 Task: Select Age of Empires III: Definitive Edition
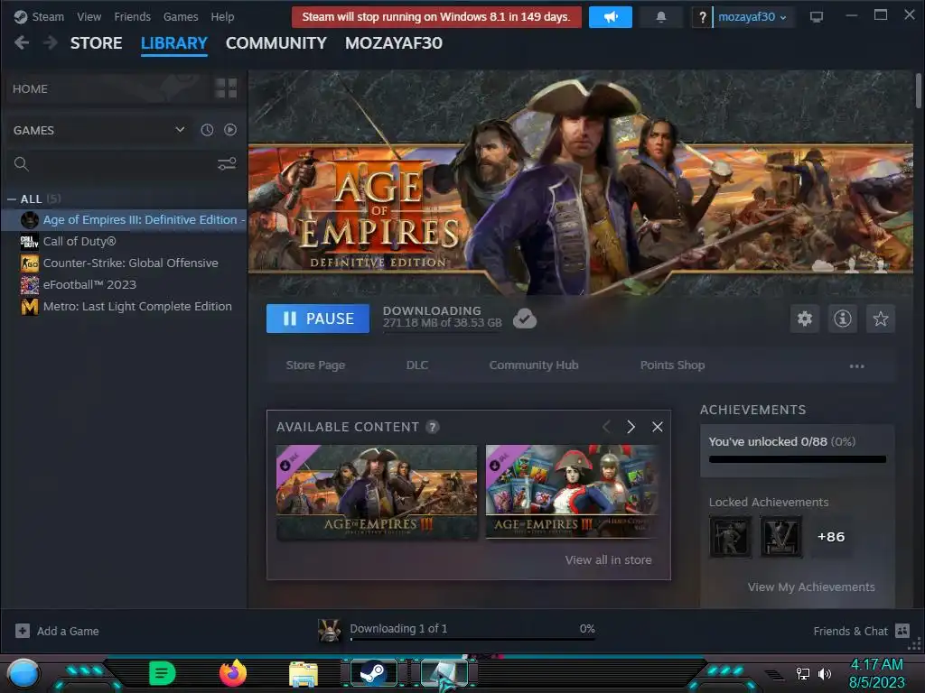124,220
